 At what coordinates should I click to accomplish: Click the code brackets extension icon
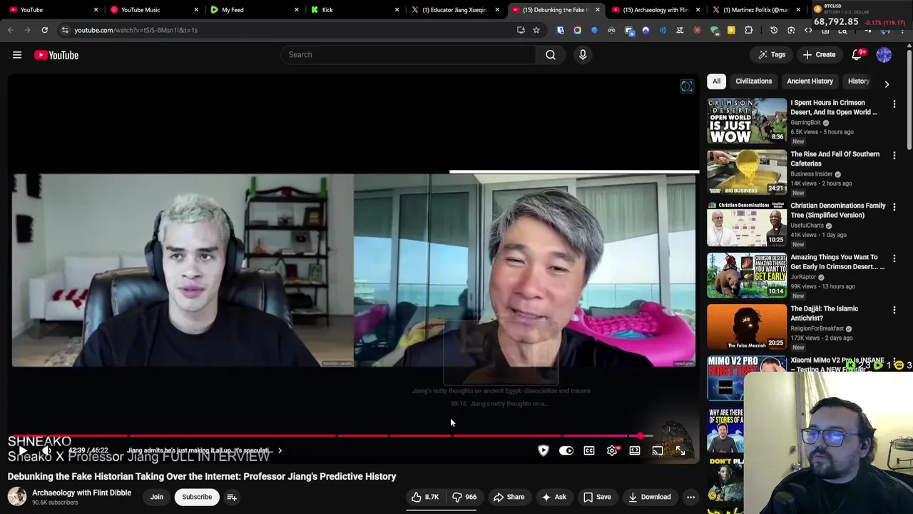pos(808,30)
